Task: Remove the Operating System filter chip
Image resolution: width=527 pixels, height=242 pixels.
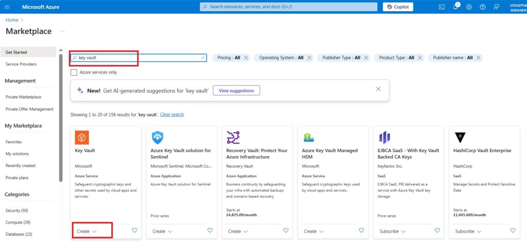Action: [309, 58]
